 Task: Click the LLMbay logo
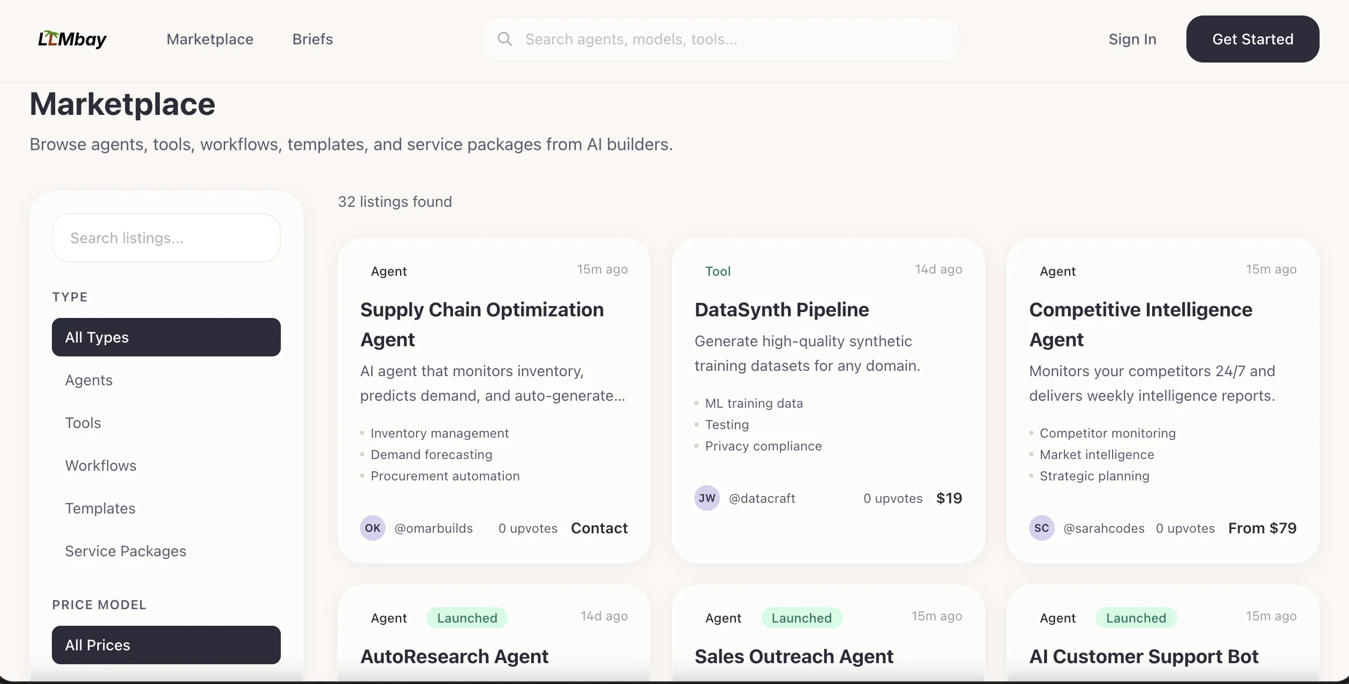click(72, 39)
